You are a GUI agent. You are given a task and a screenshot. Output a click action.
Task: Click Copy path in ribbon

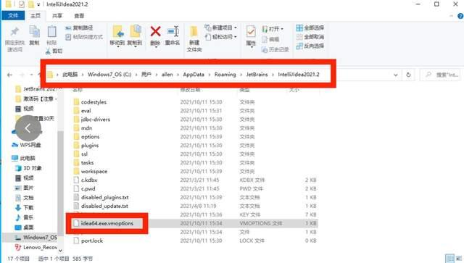click(79, 28)
